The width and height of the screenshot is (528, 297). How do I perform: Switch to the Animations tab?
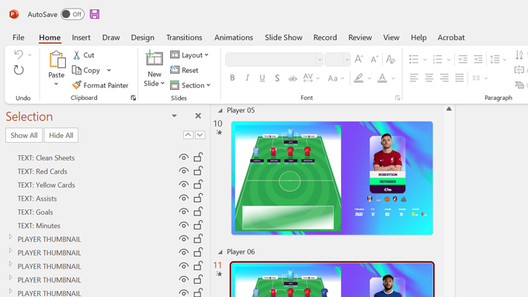pos(234,37)
